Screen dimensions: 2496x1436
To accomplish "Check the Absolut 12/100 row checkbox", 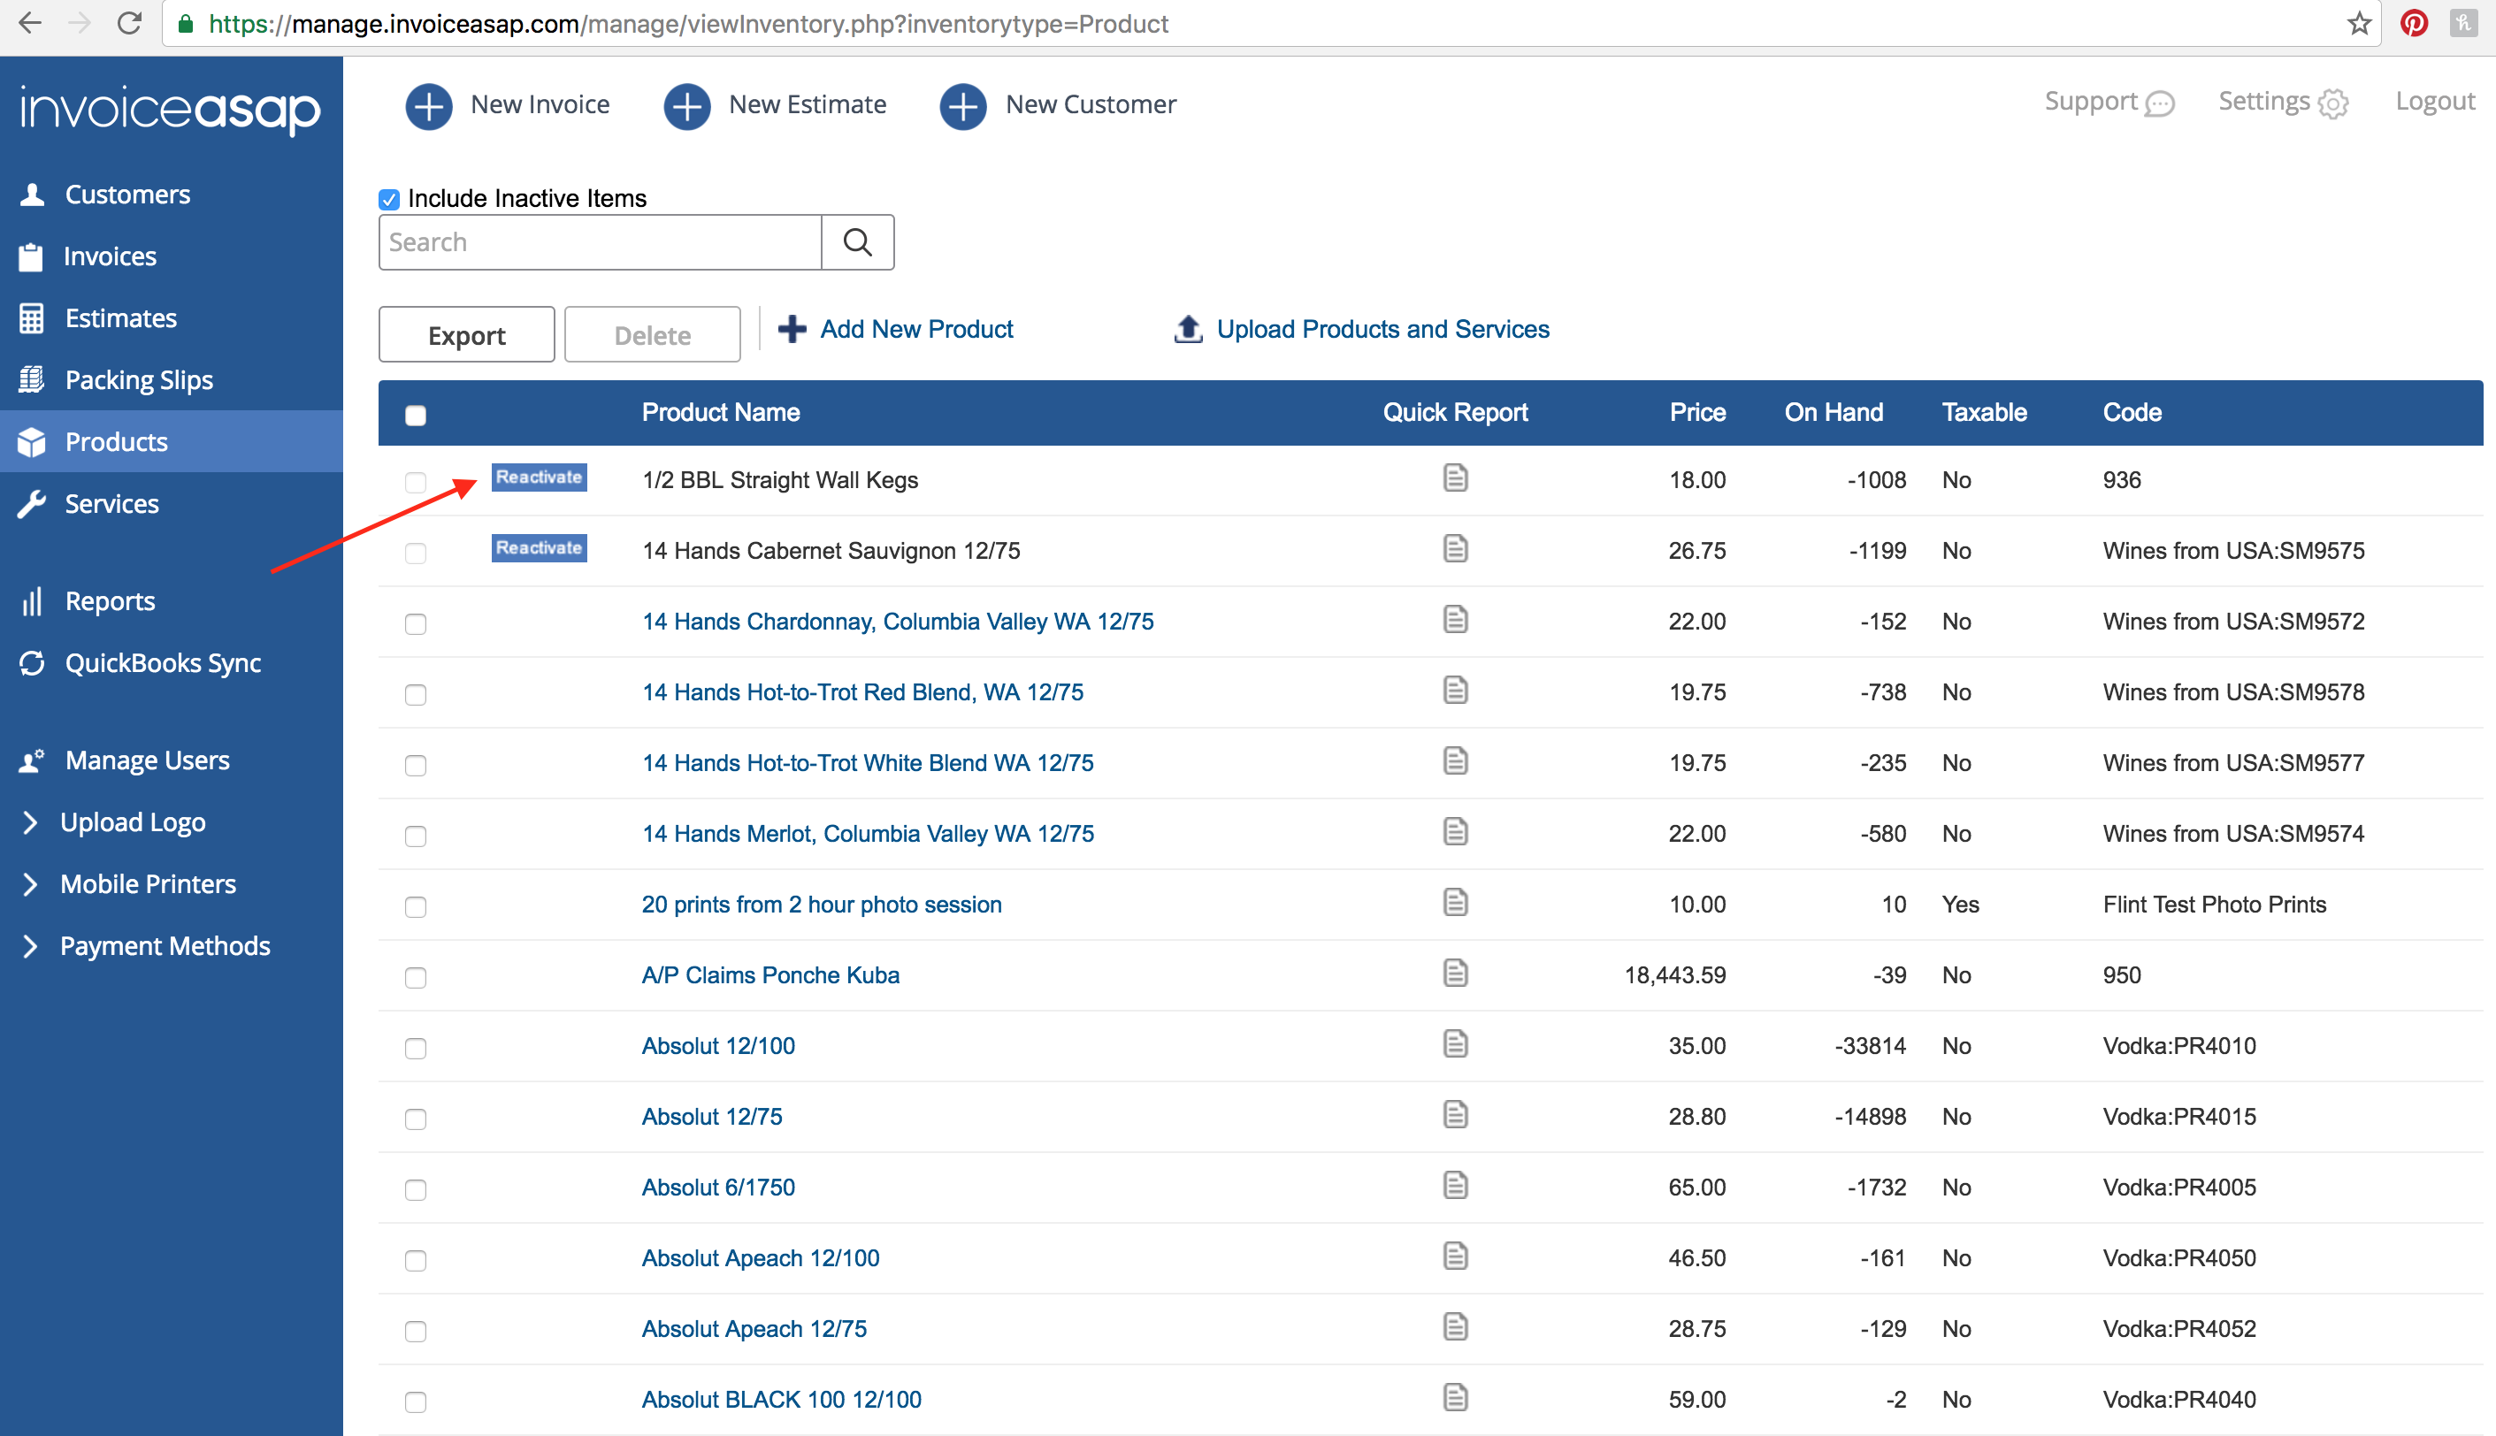I will [x=416, y=1049].
